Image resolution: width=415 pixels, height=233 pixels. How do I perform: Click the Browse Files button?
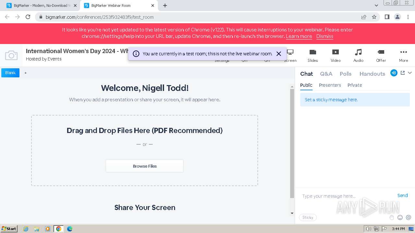[145, 166]
